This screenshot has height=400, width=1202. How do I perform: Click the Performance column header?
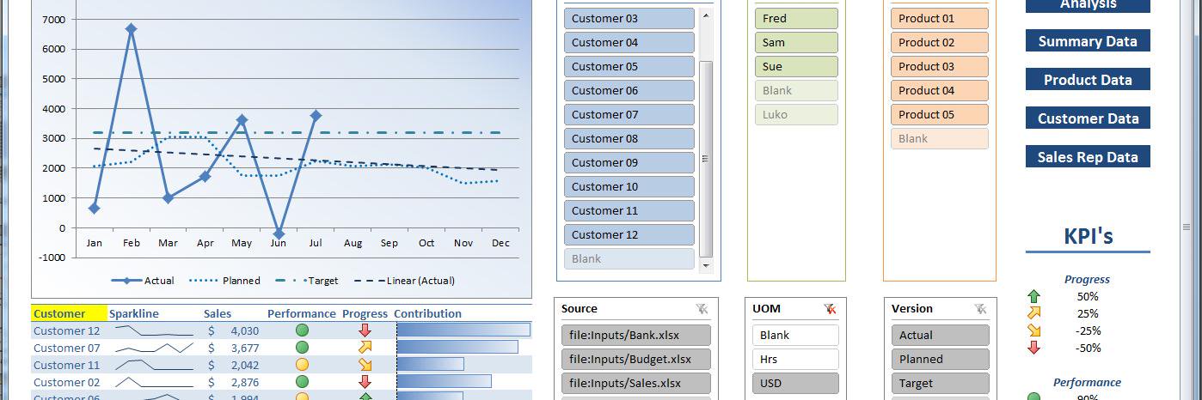302,313
